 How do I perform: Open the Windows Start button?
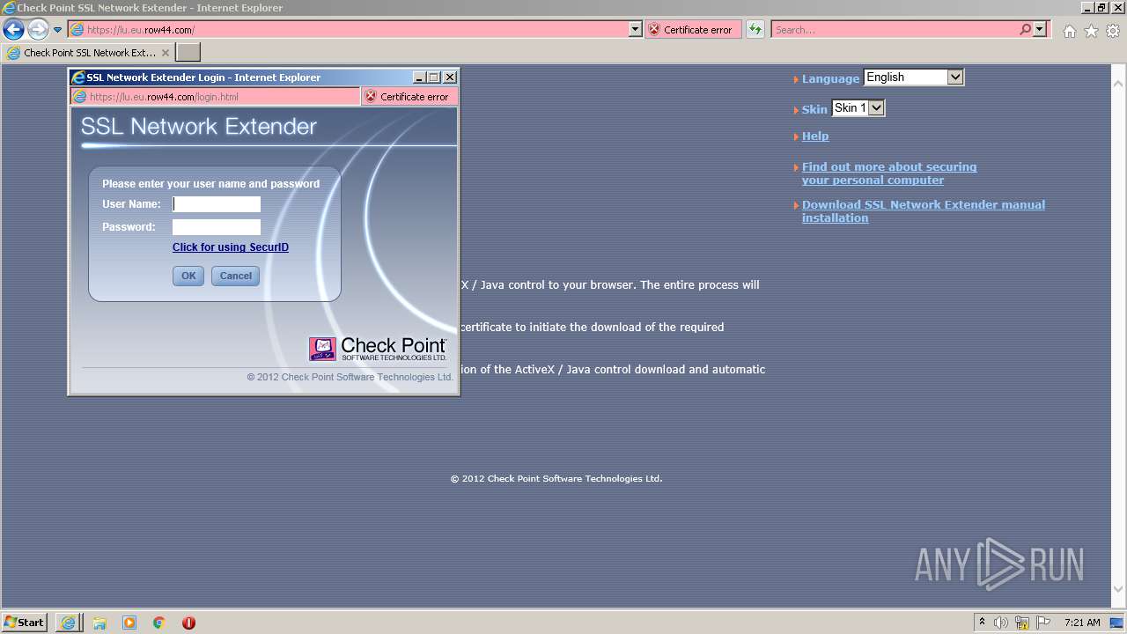(x=25, y=623)
